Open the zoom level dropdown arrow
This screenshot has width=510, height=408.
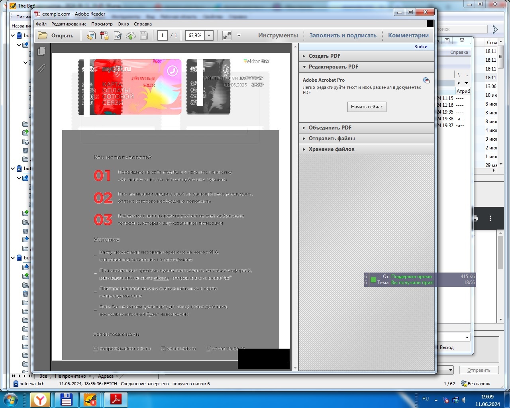pos(209,35)
